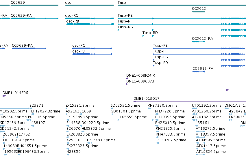The width and height of the screenshot is (246, 156).
Task: Click EST EK110914.5prime
Action: click(19, 140)
